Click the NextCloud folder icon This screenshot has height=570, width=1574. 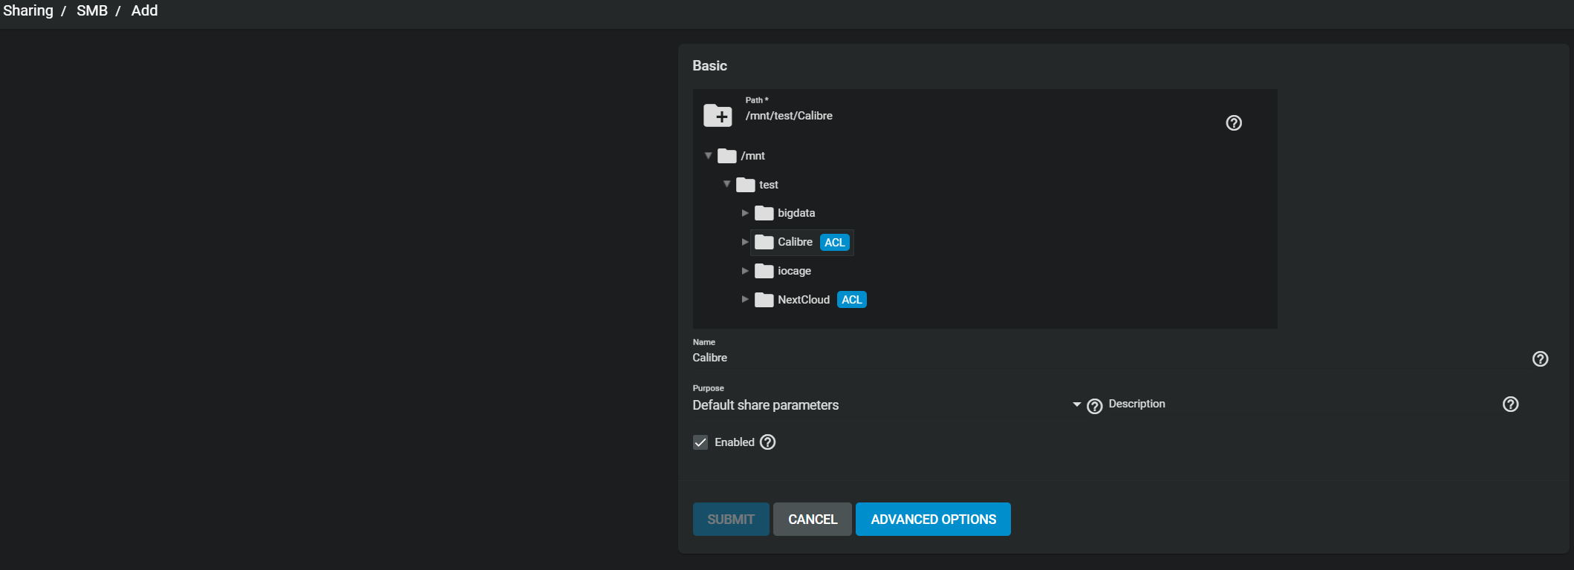click(x=764, y=300)
